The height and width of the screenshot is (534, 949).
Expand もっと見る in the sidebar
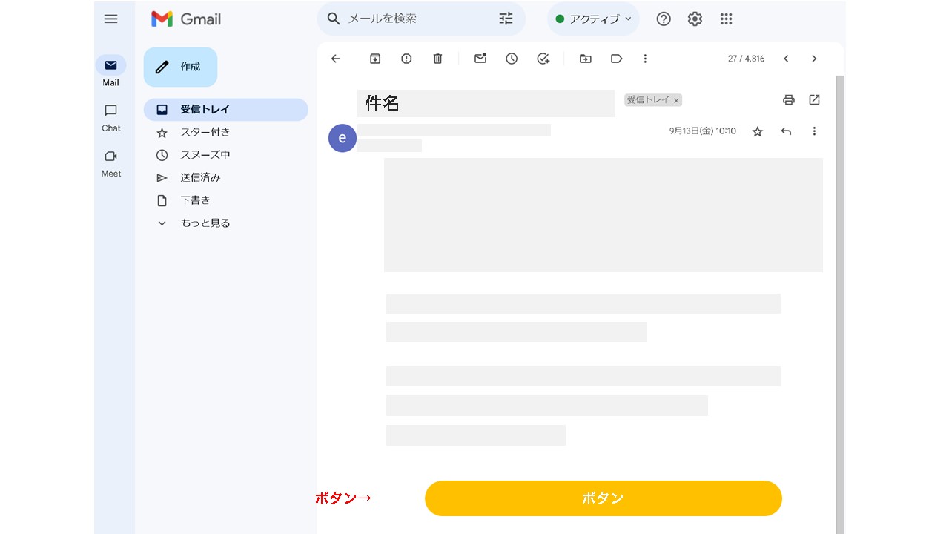pos(205,222)
